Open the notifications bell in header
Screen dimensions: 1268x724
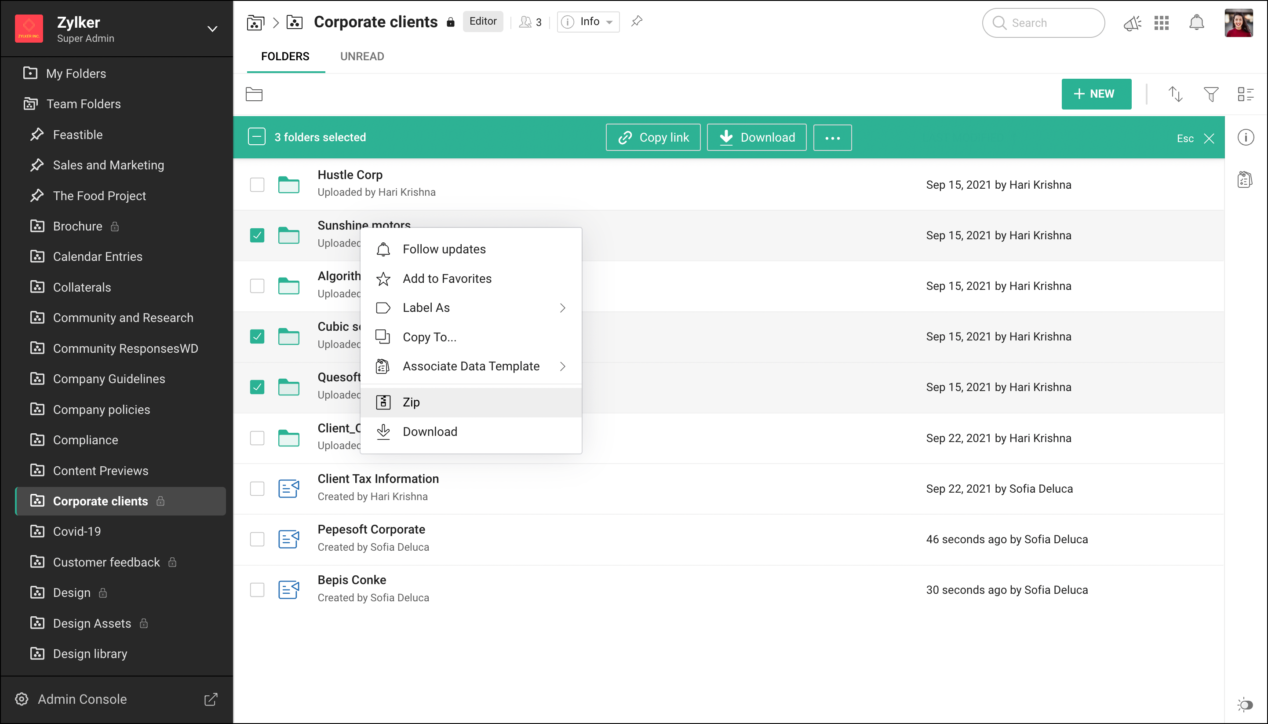click(1196, 23)
